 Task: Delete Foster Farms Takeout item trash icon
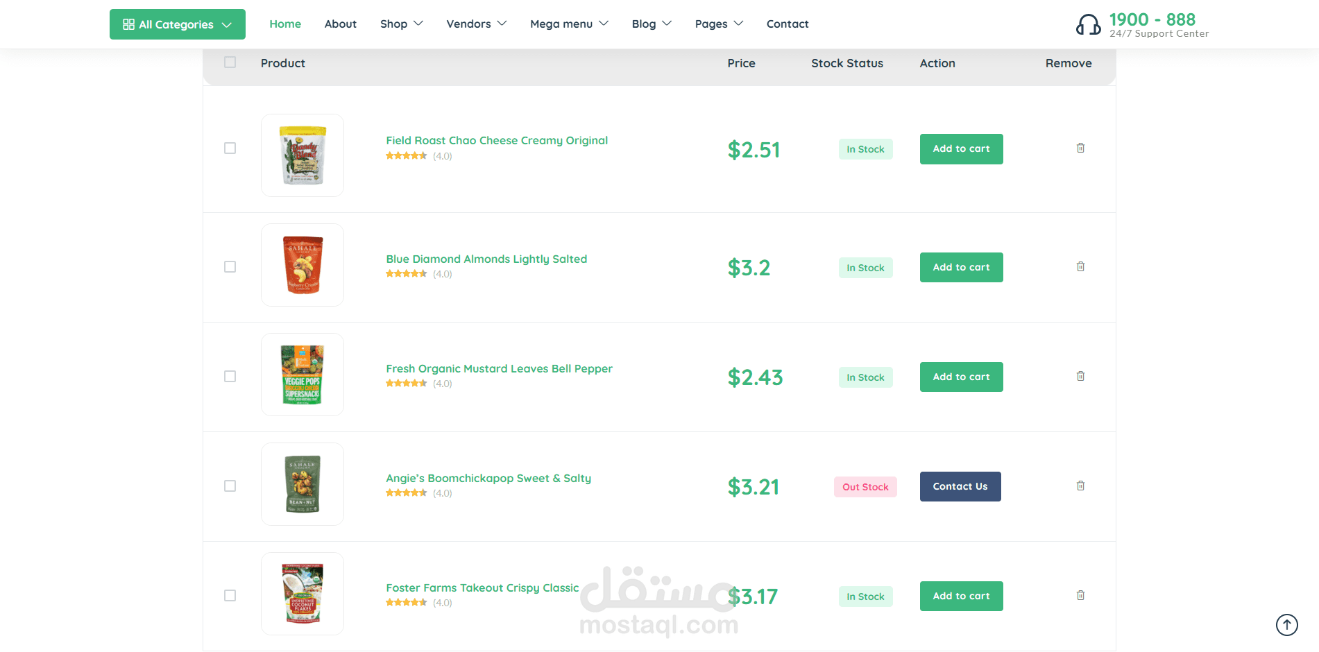1080,595
